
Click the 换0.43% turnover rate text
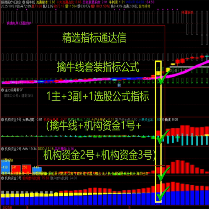[x=117, y=6]
